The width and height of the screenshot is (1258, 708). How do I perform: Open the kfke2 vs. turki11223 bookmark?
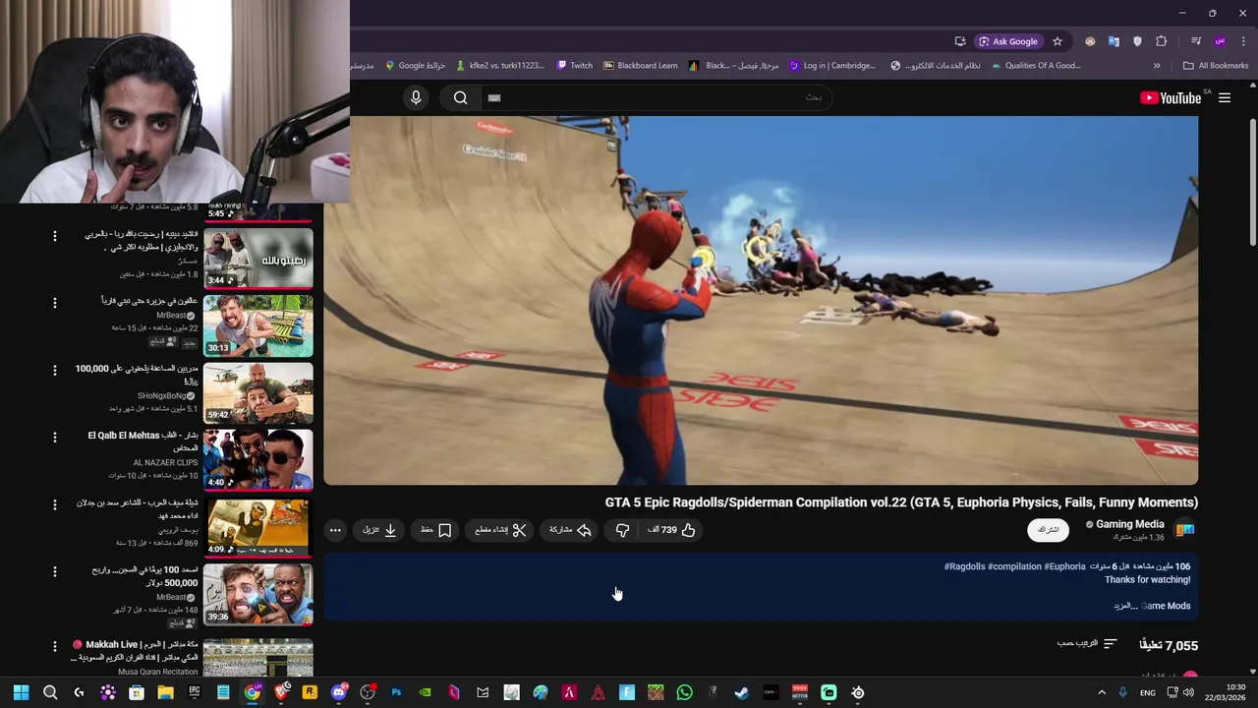(x=500, y=66)
